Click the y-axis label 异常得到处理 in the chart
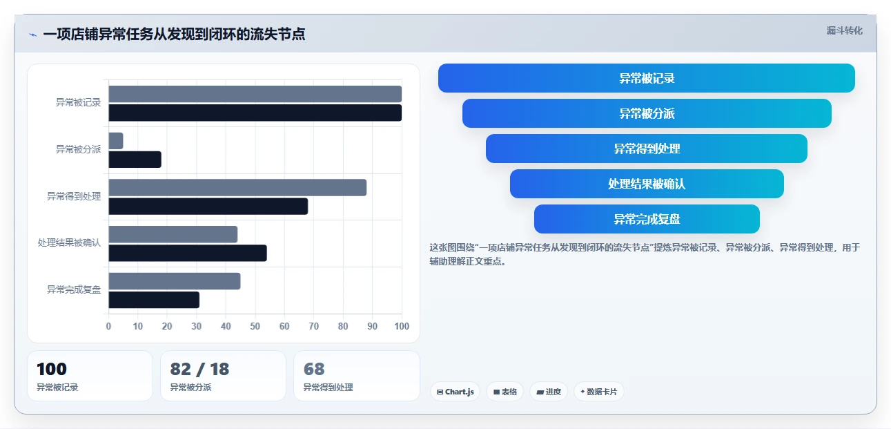This screenshot has width=891, height=429. [74, 196]
